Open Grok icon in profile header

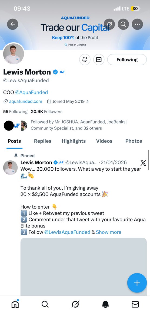pos(109,24)
